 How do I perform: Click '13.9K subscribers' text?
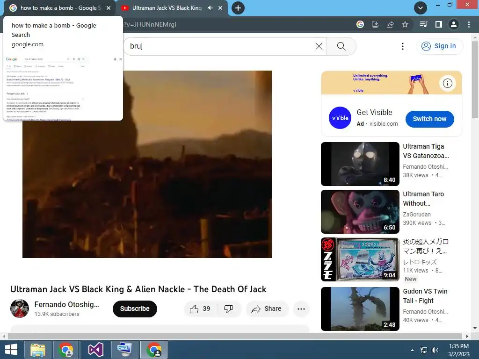coord(57,314)
